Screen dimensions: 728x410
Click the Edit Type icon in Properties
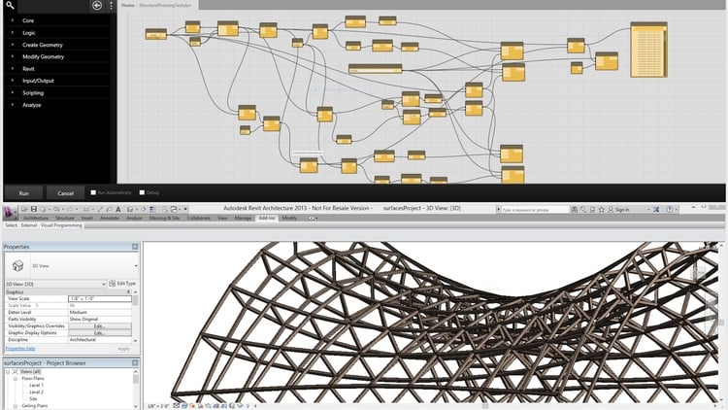pos(112,283)
